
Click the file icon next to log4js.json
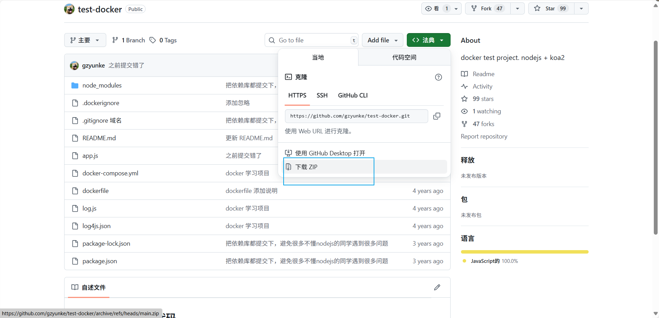(x=75, y=226)
